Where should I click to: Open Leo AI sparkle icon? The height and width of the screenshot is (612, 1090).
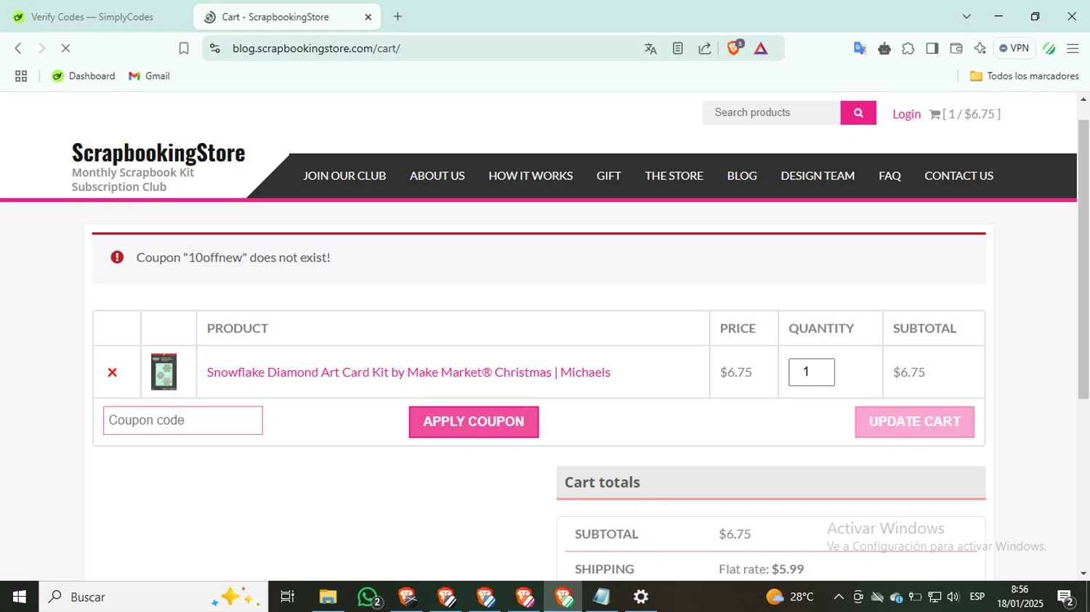(980, 49)
